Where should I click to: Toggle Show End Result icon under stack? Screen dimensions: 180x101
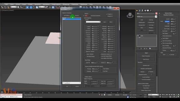click(x=141, y=49)
